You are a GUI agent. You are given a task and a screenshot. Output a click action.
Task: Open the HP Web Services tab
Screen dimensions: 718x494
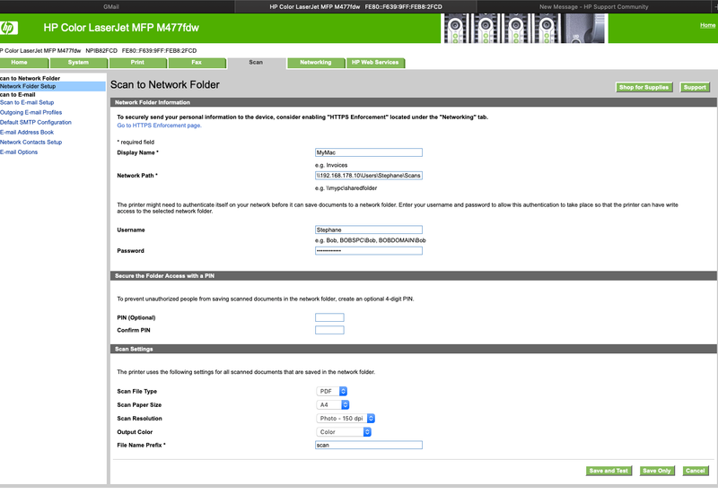pos(375,63)
